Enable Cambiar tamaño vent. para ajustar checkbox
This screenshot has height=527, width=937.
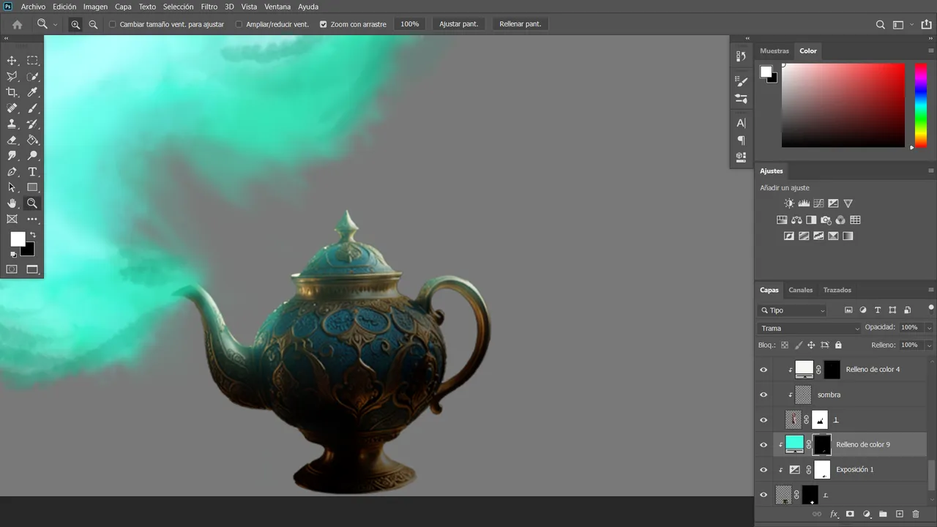coord(113,24)
